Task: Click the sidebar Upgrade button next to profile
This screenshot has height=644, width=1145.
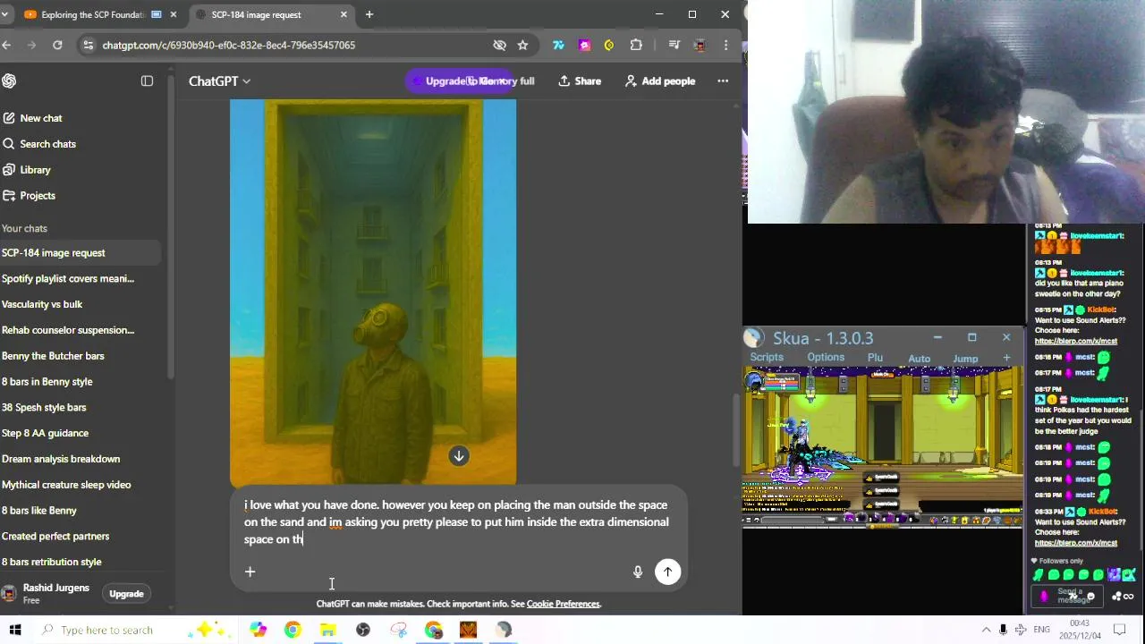Action: tap(126, 594)
